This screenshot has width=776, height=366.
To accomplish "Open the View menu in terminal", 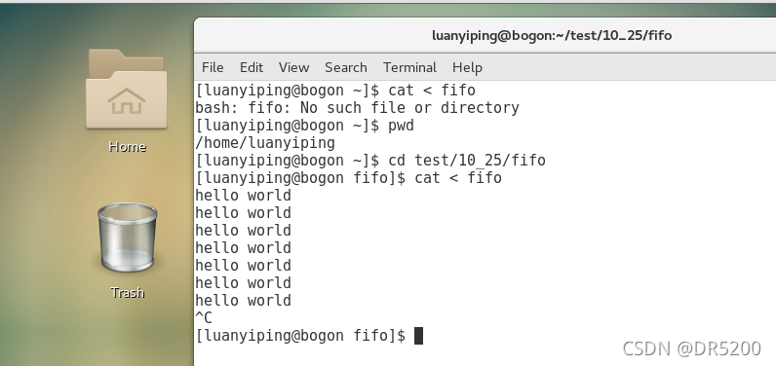I will [293, 67].
